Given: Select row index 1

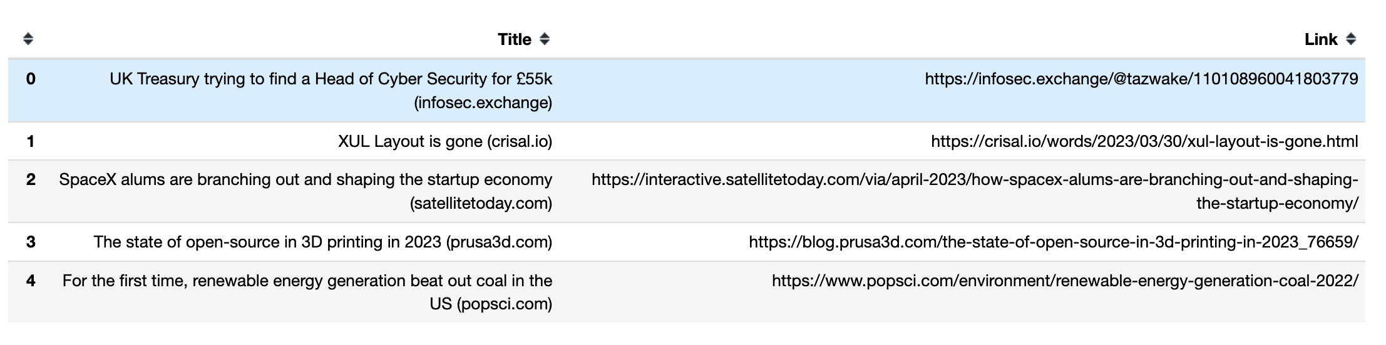Looking at the screenshot, I should pos(31,141).
